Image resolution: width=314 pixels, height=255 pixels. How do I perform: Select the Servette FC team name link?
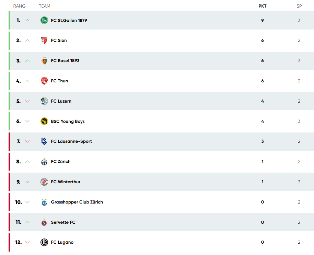pos(63,222)
